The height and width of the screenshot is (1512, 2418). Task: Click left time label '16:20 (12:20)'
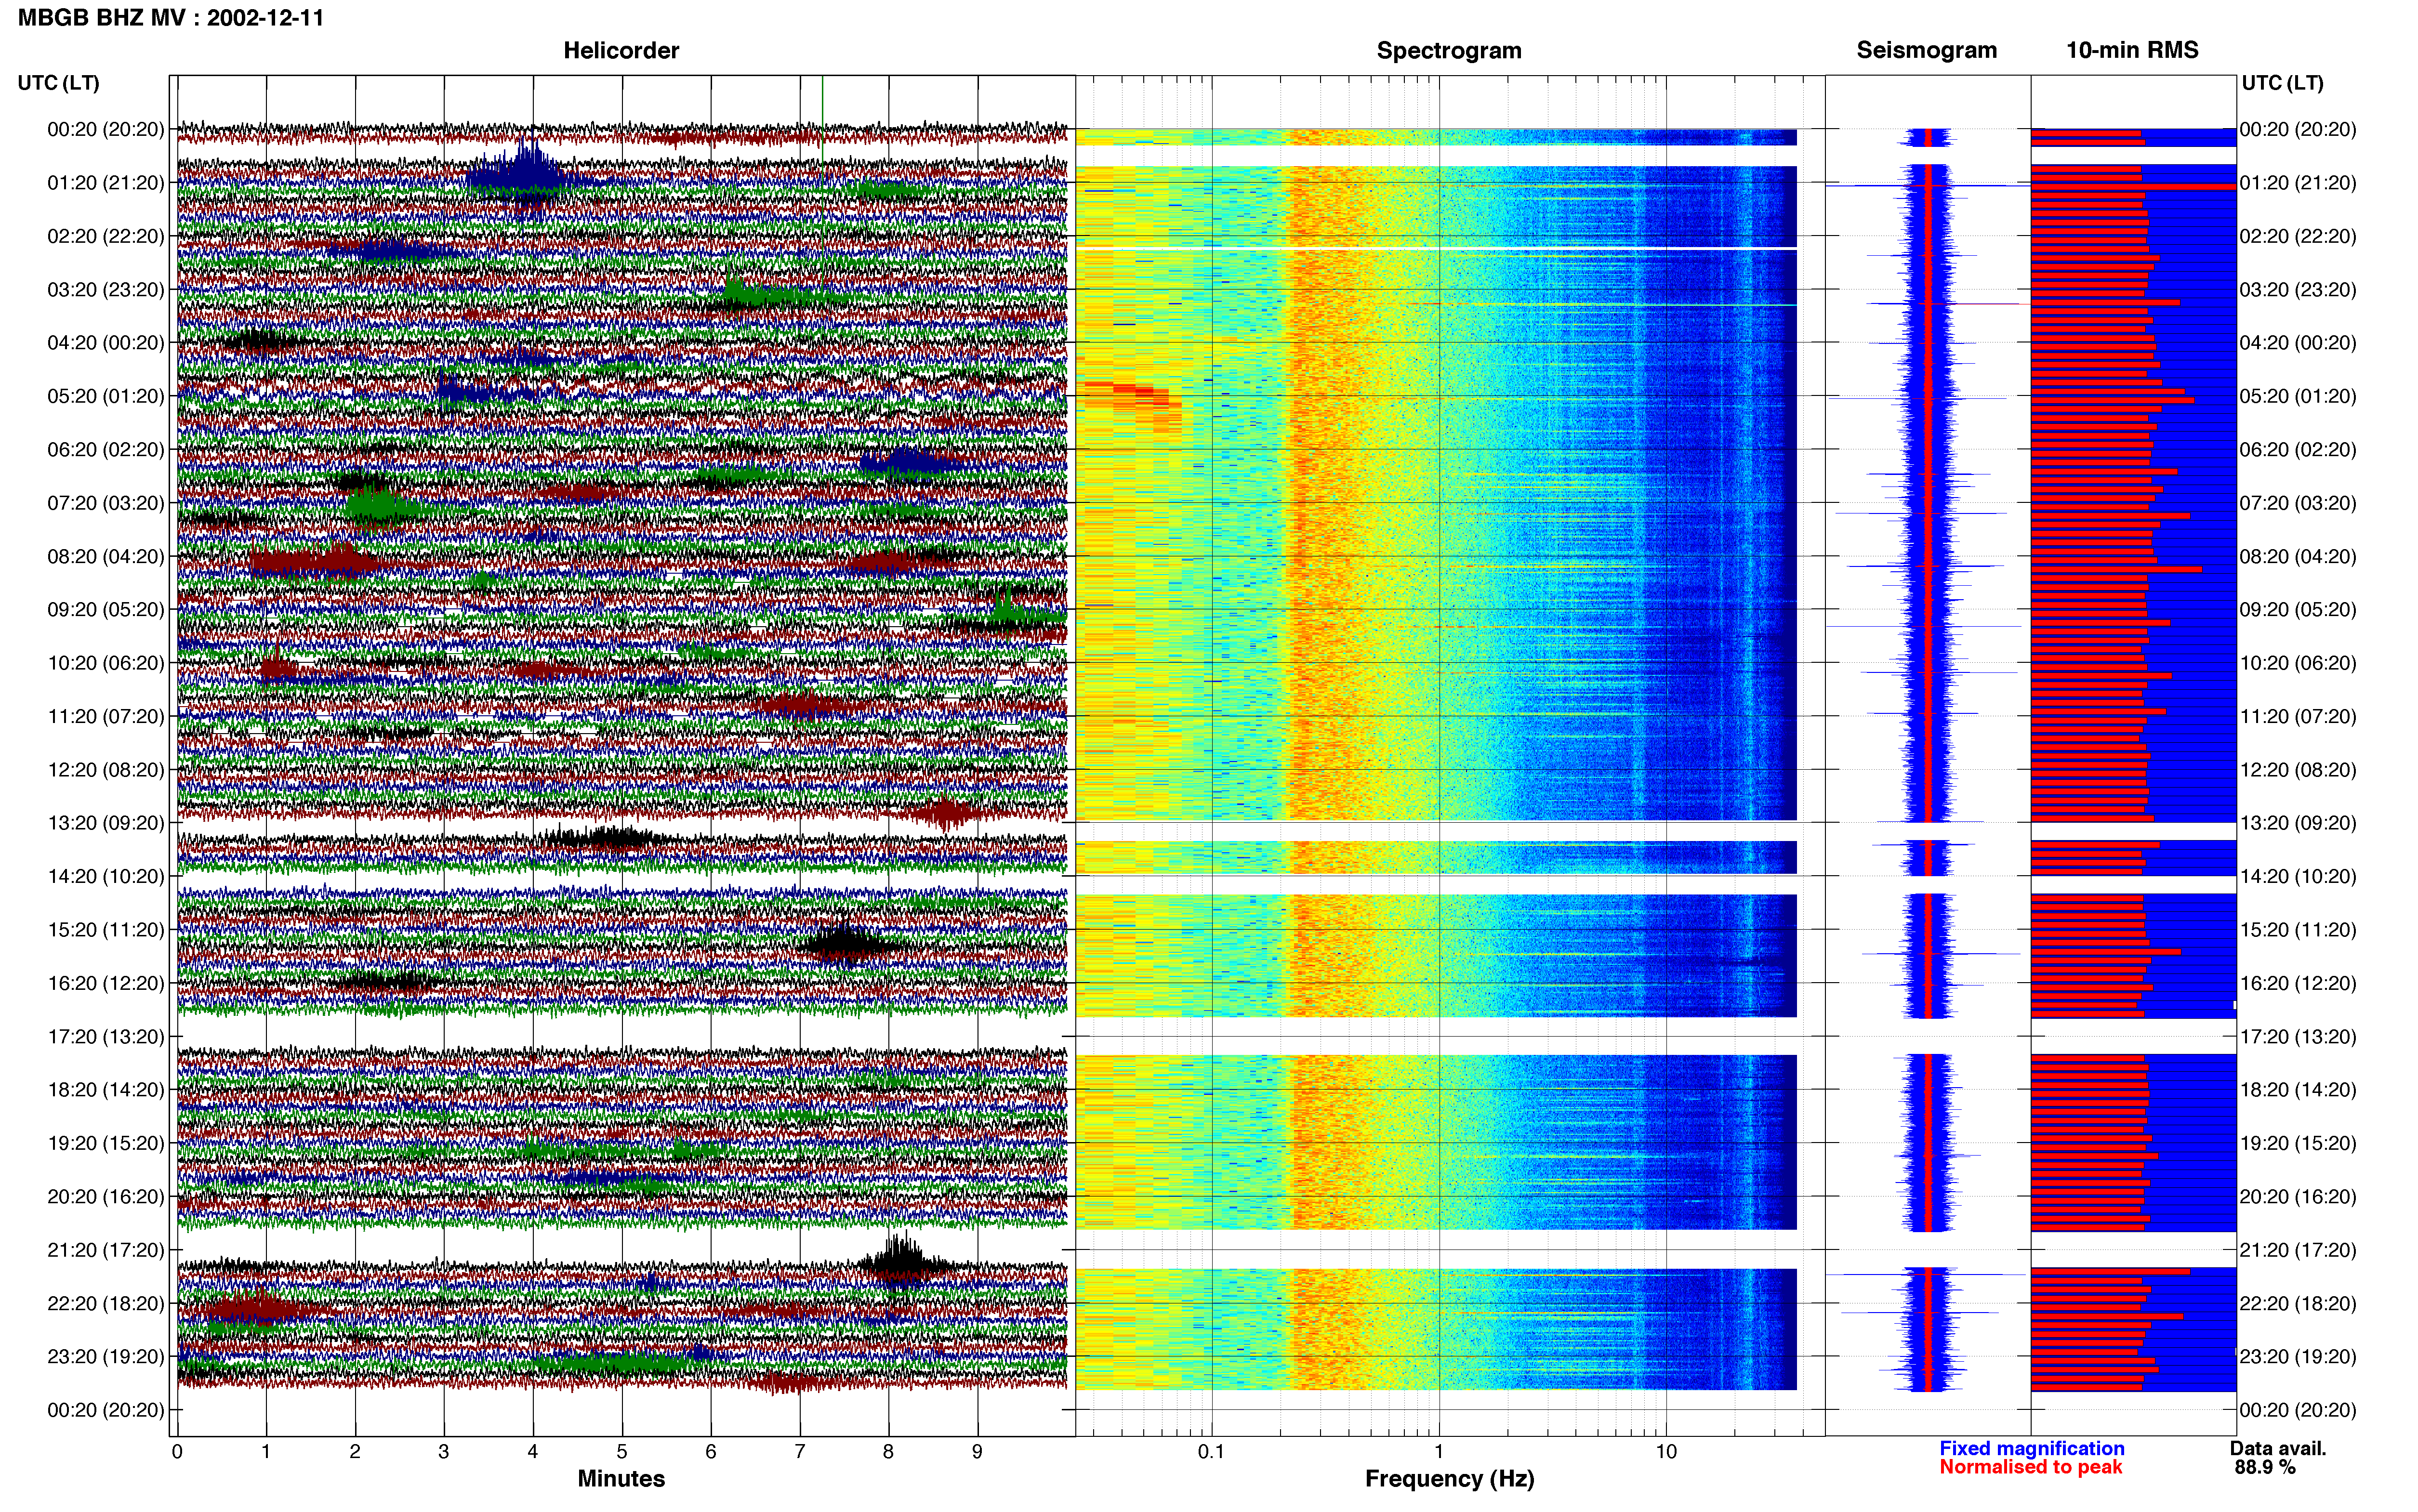106,983
